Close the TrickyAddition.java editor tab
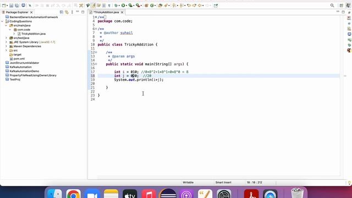This screenshot has height=198, width=352. tap(122, 12)
